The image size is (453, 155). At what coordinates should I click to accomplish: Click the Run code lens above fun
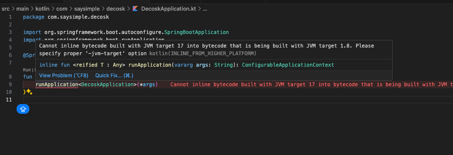tap(26, 70)
